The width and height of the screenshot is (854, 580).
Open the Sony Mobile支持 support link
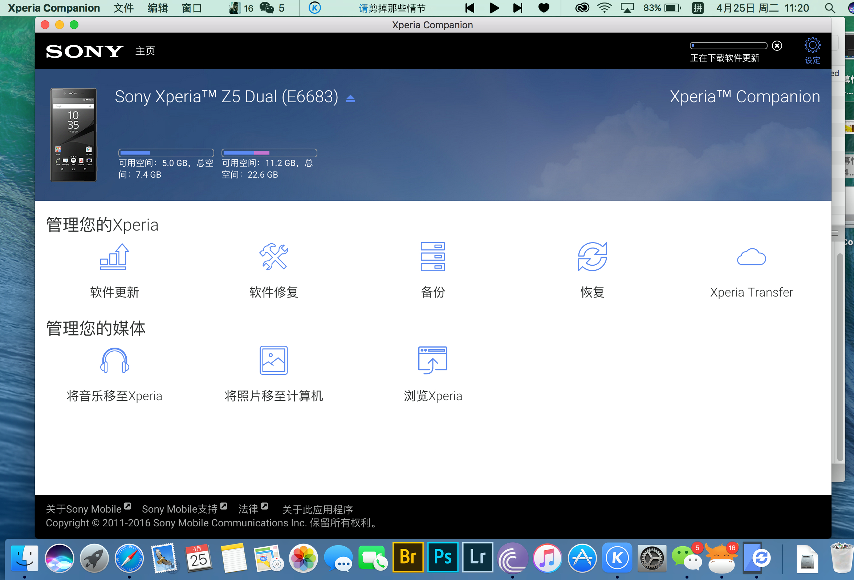pos(180,509)
